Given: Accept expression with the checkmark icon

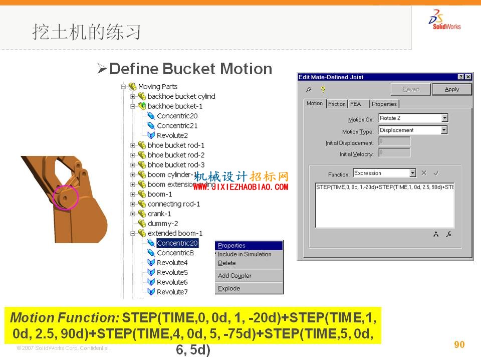Looking at the screenshot, I should pos(436,173).
